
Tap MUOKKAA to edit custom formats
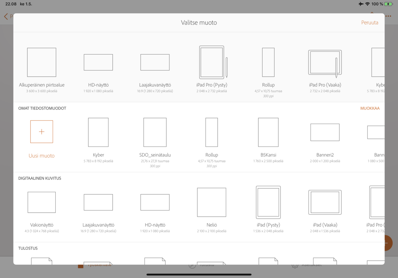(370, 108)
